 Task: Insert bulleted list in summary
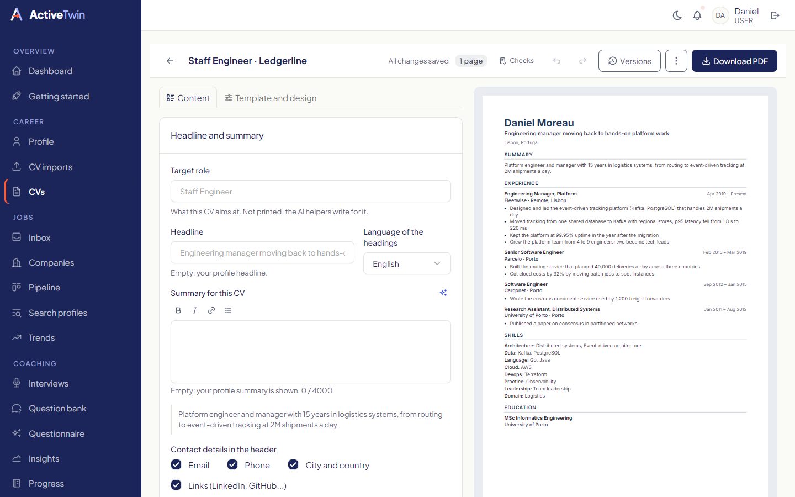click(x=228, y=310)
